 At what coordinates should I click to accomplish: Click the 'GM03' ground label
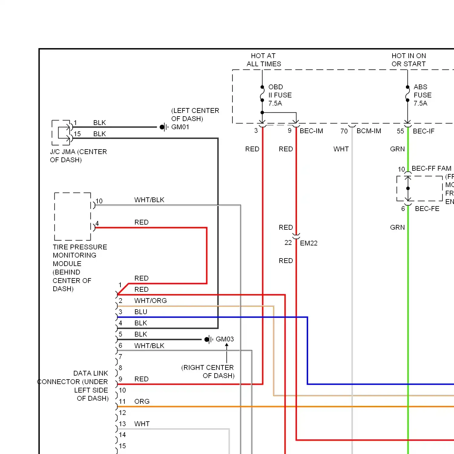point(225,339)
